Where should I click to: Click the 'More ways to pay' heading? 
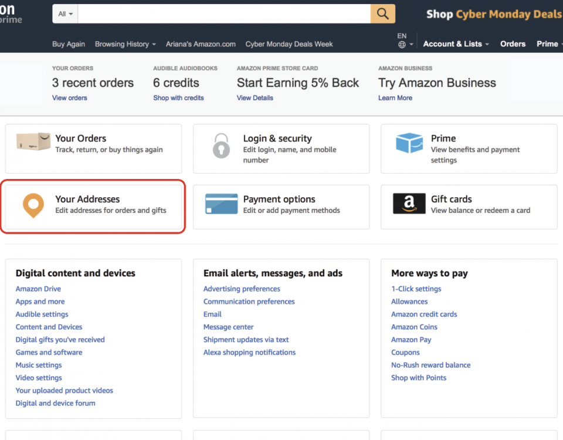point(429,273)
